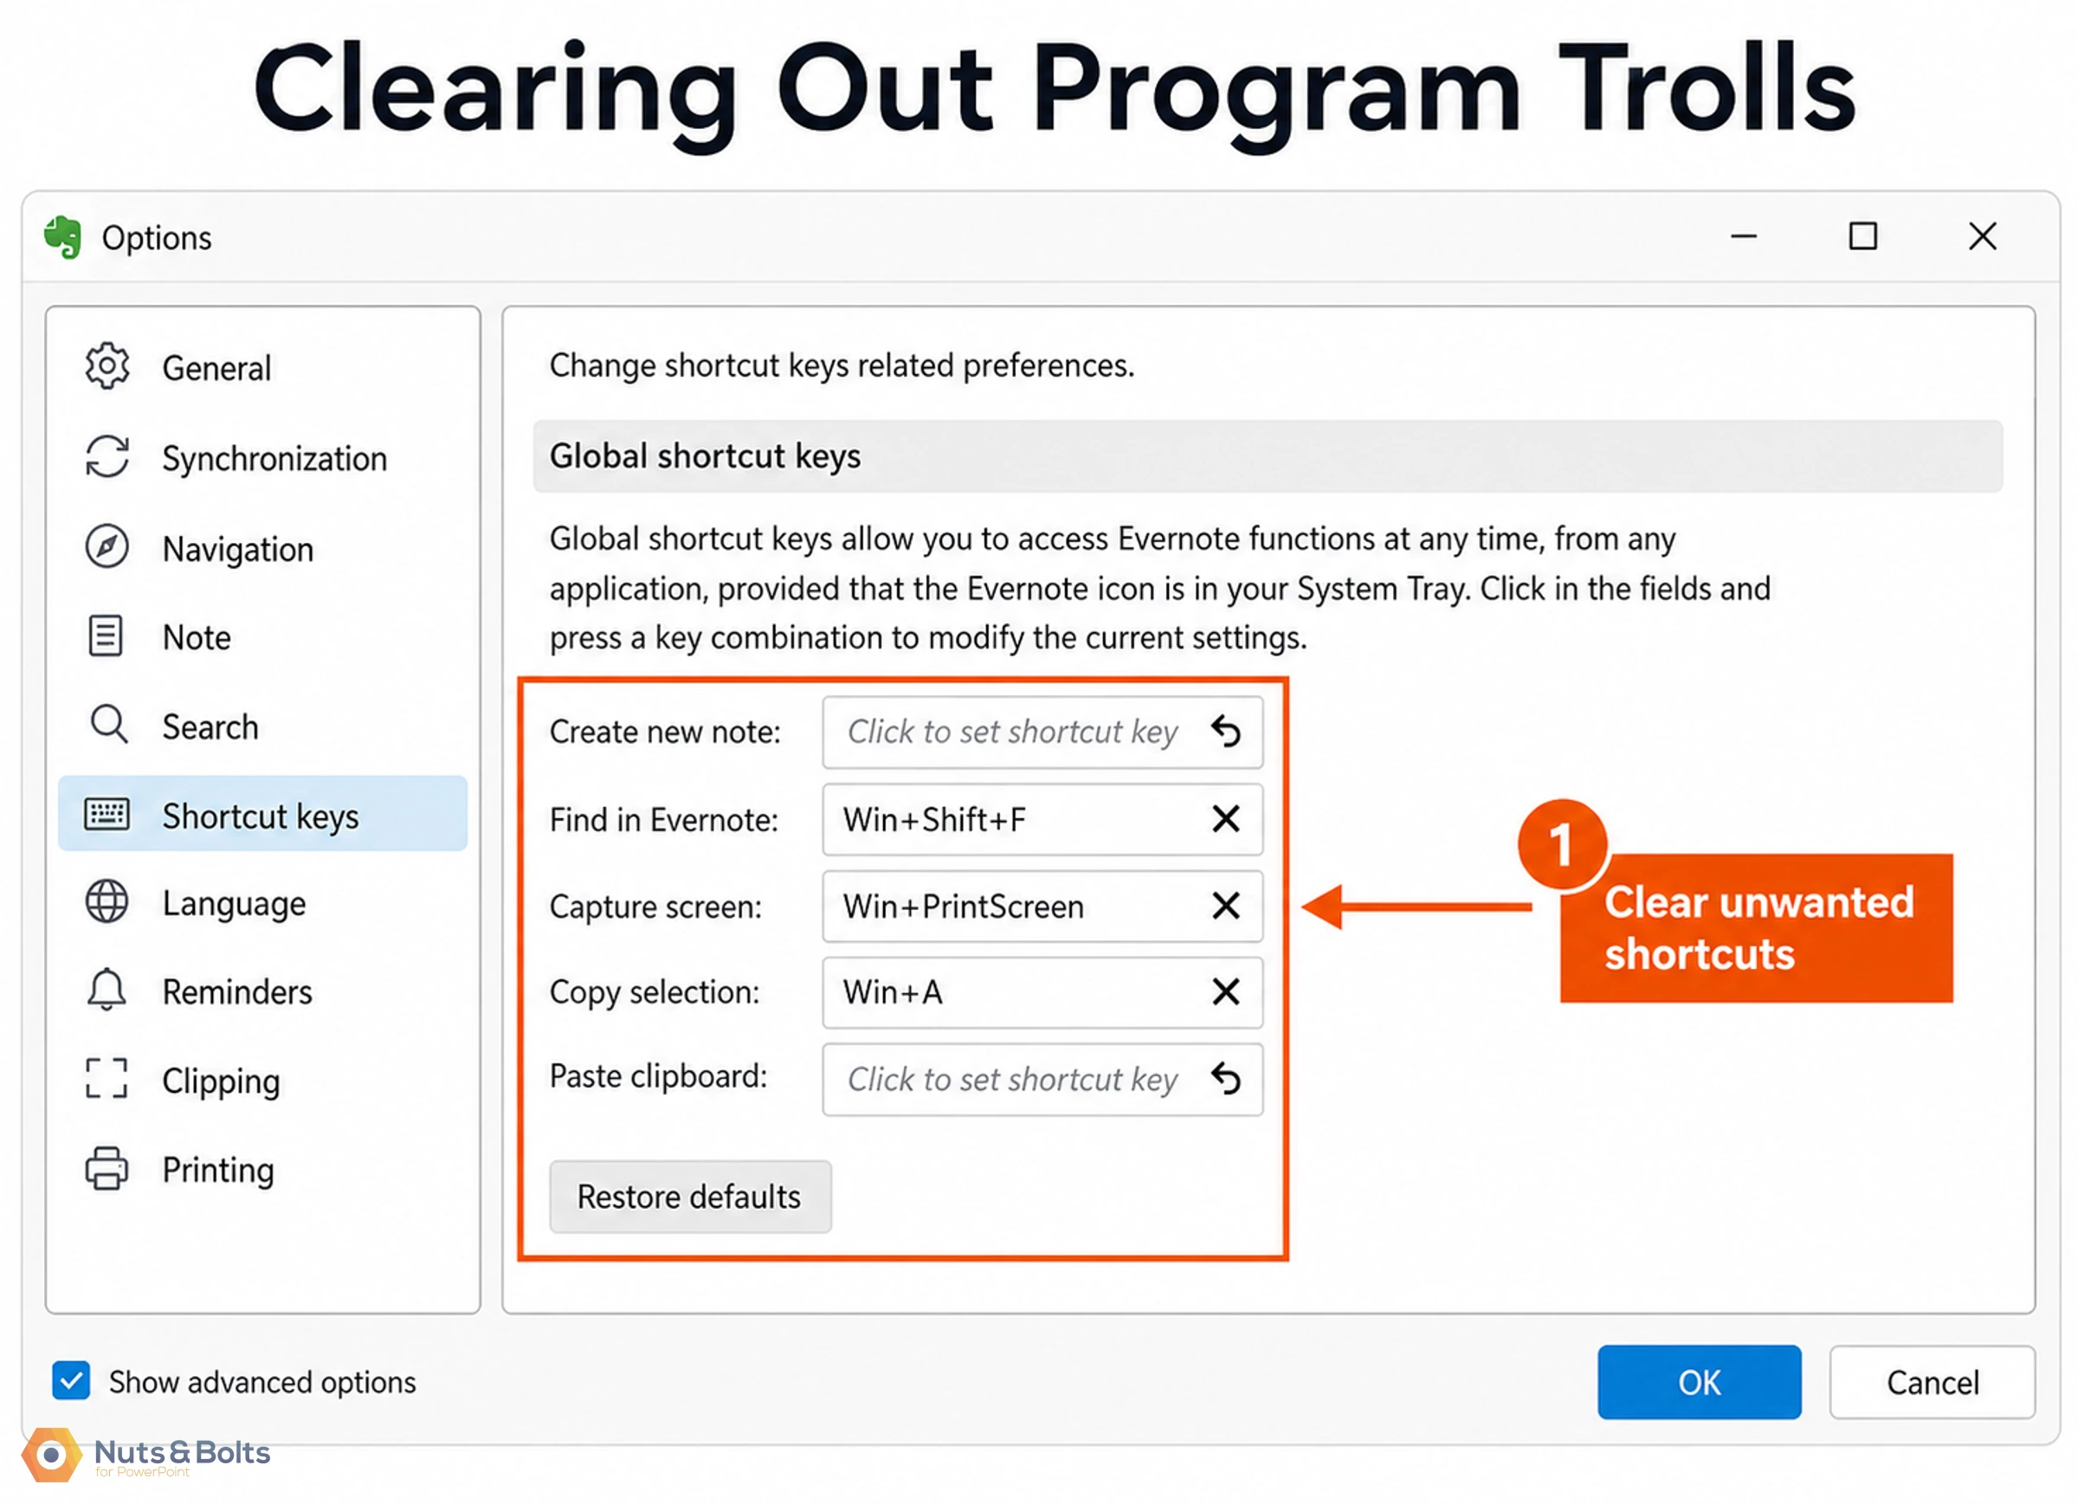Click the Cancel button
Image resolution: width=2078 pixels, height=1504 pixels.
1933,1381
